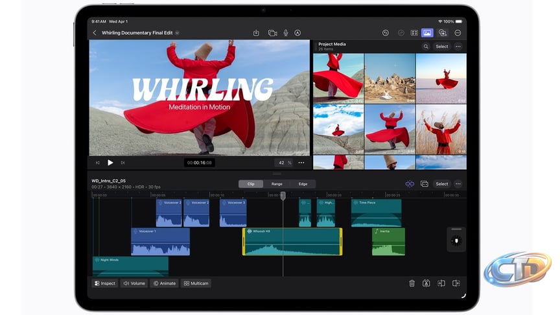Viewport: 560px width, 315px height.
Task: Search project media with the magnifier icon
Action: tap(426, 47)
